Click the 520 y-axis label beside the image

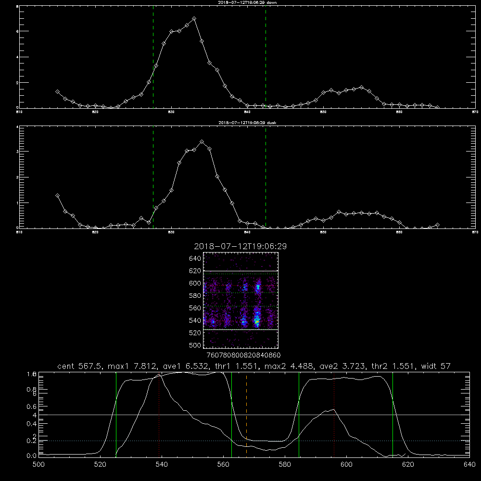coord(195,333)
